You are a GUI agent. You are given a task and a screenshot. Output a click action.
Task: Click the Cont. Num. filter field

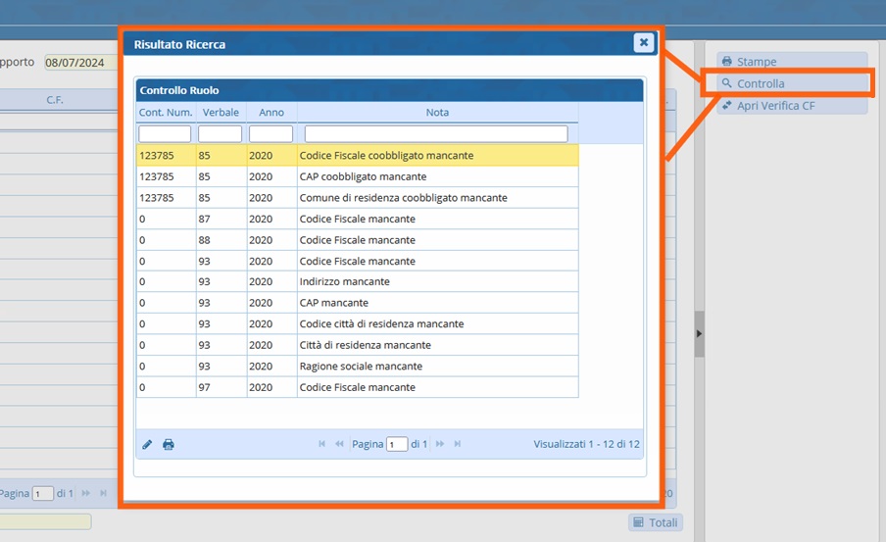[165, 133]
